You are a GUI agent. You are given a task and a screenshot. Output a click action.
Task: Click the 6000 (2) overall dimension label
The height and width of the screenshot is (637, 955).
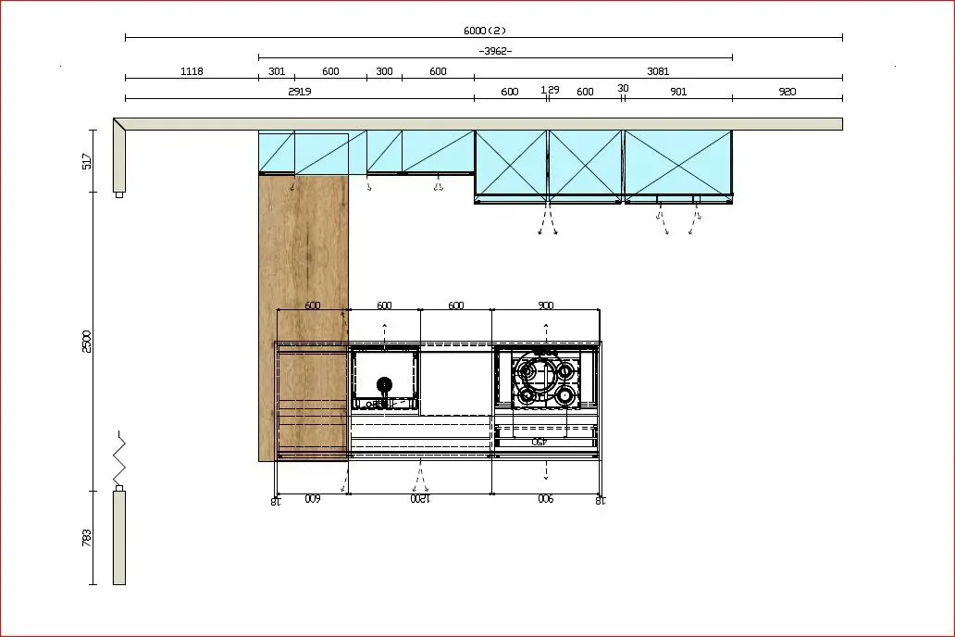tap(484, 31)
